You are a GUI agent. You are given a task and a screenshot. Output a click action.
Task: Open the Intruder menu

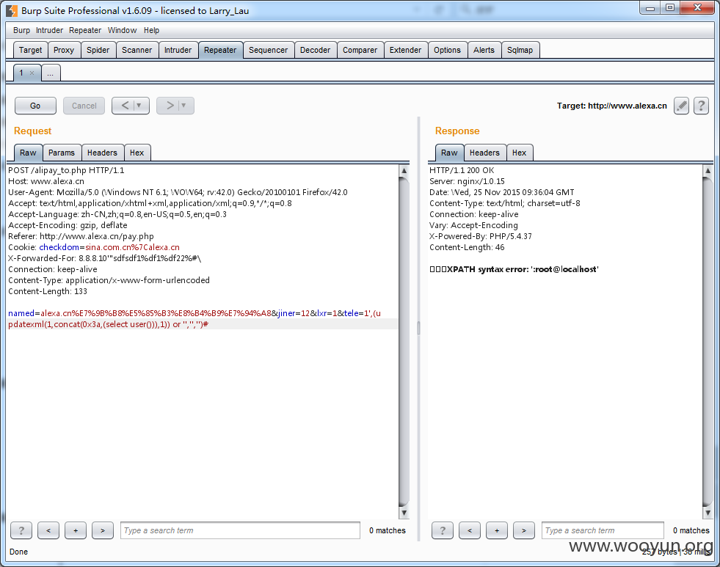click(50, 30)
